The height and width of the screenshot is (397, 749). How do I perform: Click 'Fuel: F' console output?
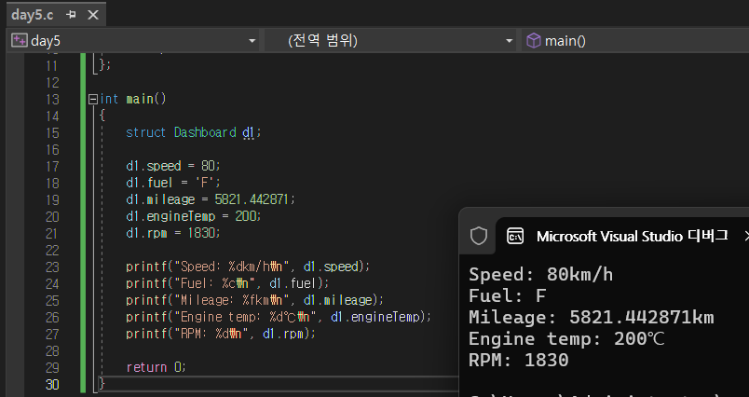pos(508,296)
